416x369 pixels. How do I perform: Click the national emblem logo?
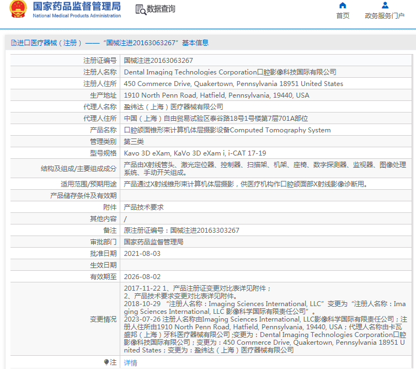point(18,9)
